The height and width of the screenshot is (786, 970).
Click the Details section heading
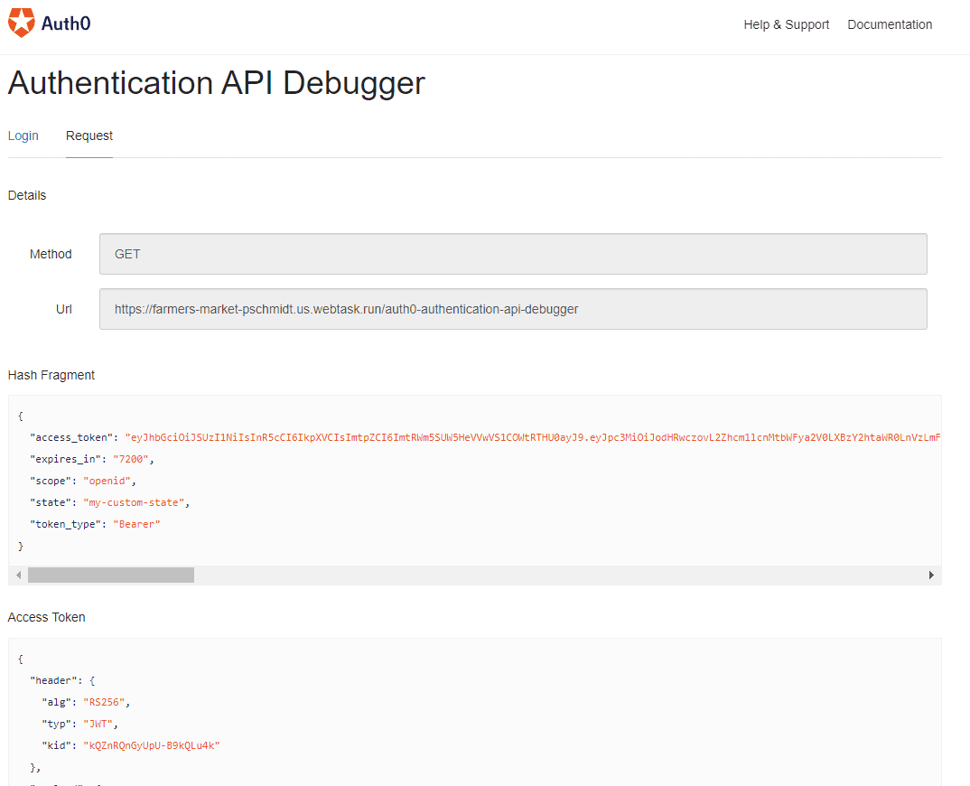(x=27, y=195)
